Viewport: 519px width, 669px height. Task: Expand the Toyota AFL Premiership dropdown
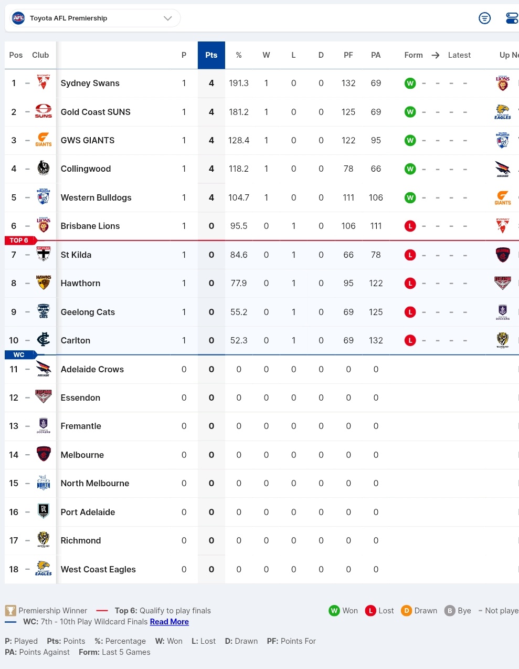[x=167, y=18]
